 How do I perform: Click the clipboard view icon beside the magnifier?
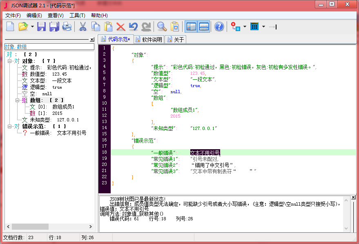tap(175, 27)
